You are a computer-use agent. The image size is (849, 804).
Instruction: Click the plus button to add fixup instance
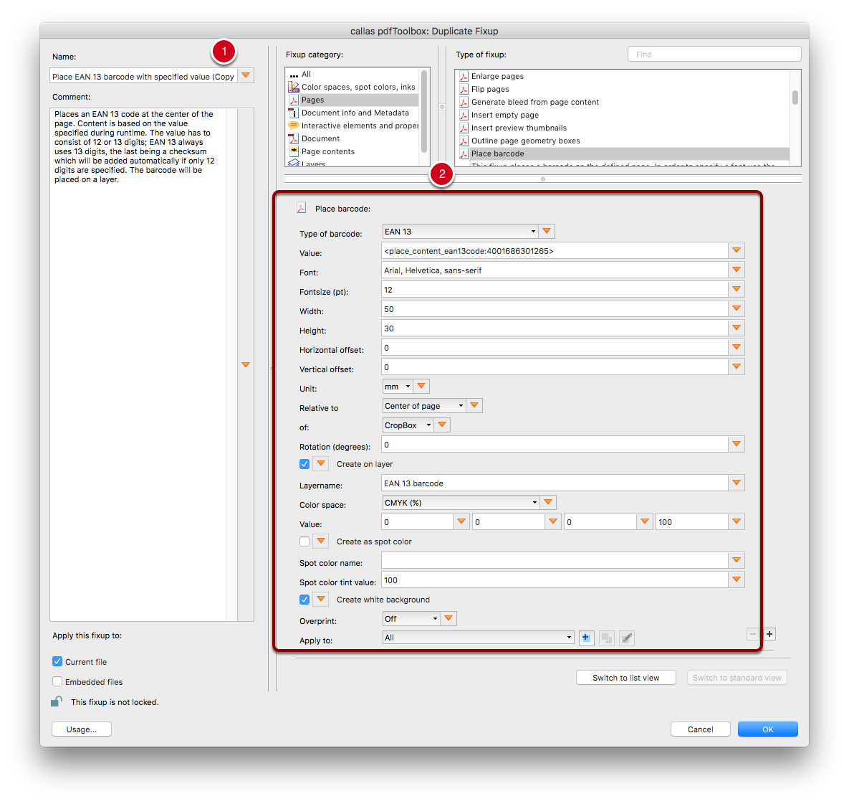(769, 634)
